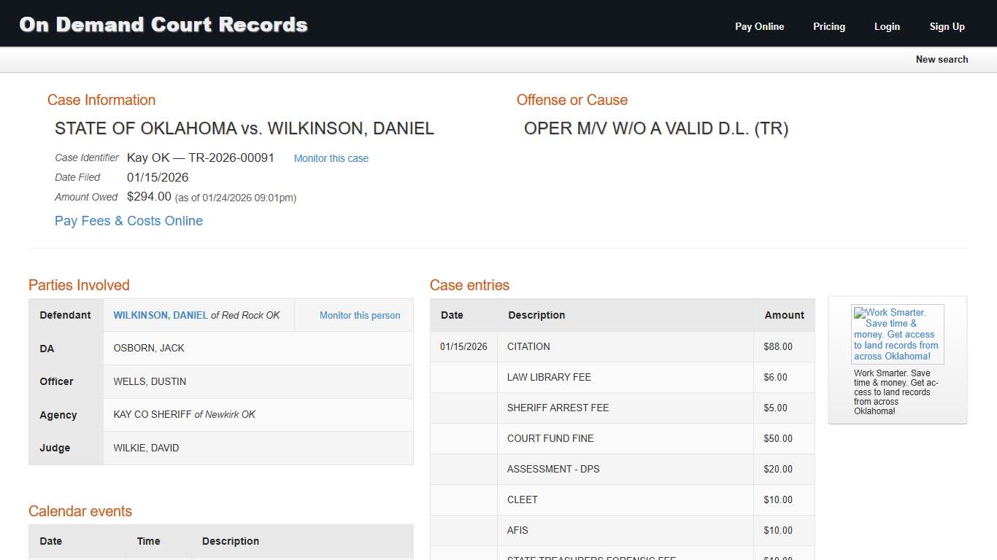
Task: Click the case identifier TR-2026-00091
Action: click(231, 157)
